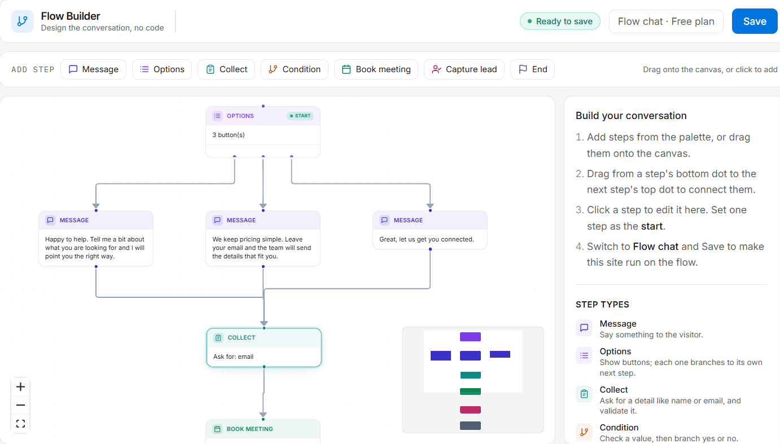Select the Book Meeting node header

point(263,429)
